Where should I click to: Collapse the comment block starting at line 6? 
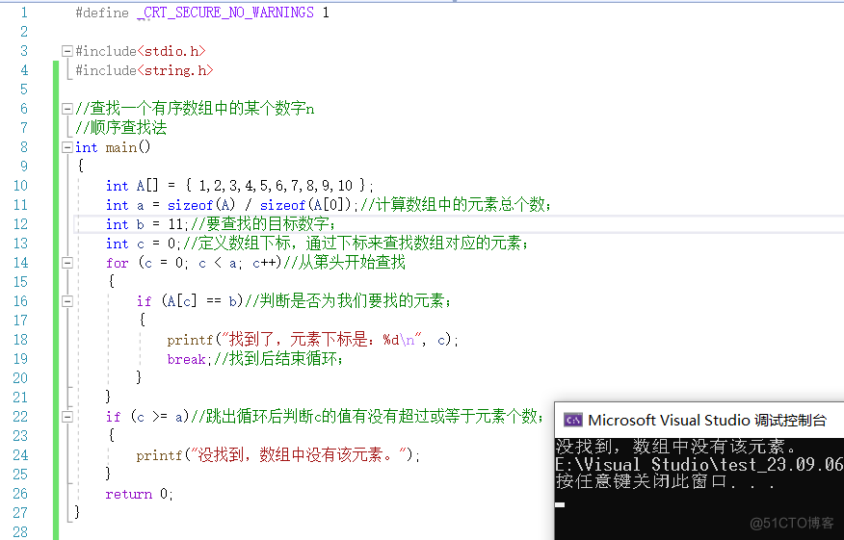click(x=67, y=109)
